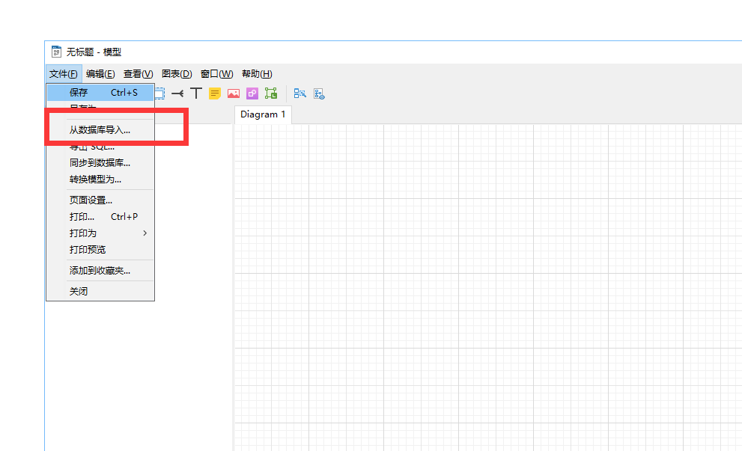Image resolution: width=742 pixels, height=451 pixels.
Task: Choose 打印预览 menu entry
Action: (100, 249)
